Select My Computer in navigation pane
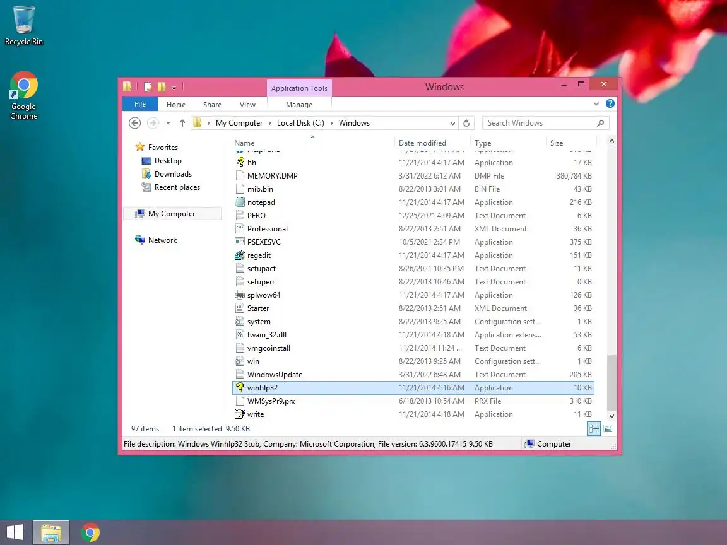727x545 pixels. tap(172, 214)
